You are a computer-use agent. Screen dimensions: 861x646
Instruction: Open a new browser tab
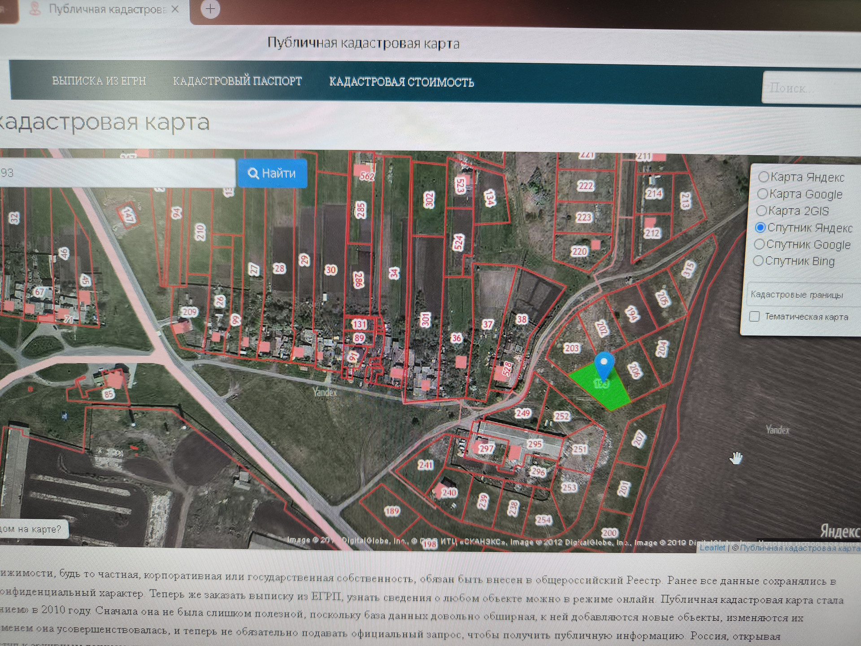(x=210, y=9)
